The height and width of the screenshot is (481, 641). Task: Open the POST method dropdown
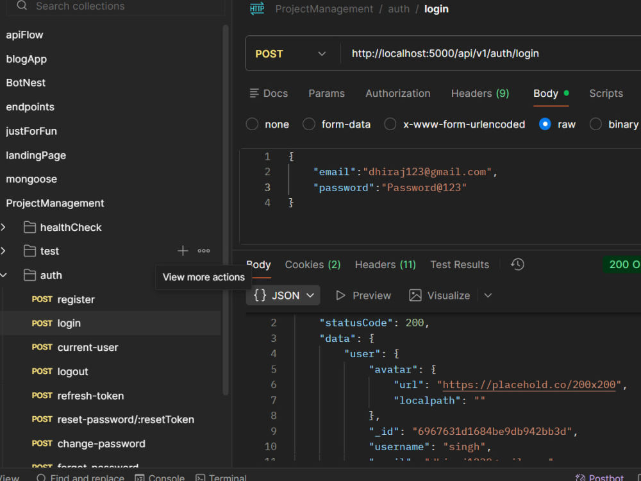pyautogui.click(x=290, y=54)
